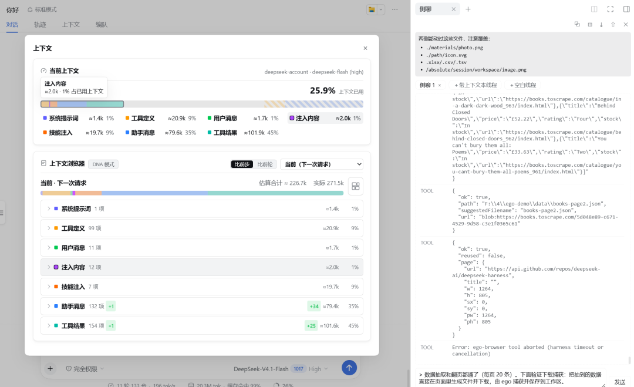The image size is (634, 387).
Task: Click the 25.9% 上下文已用 value
Action: 336,90
